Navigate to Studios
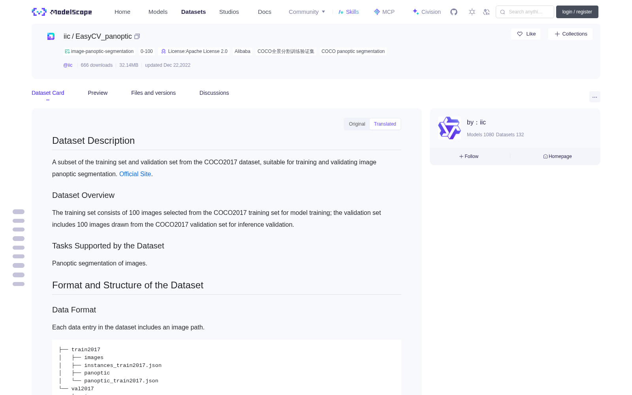The image size is (632, 395). click(229, 12)
